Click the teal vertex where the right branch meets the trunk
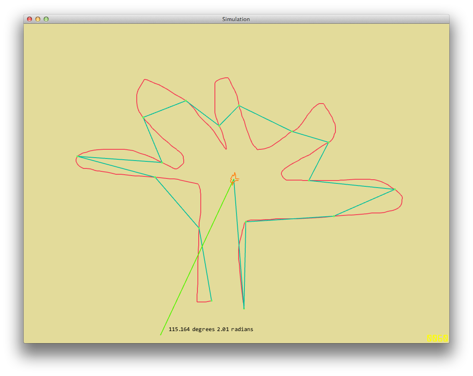Viewport: 473px width, 376px height. (246, 222)
